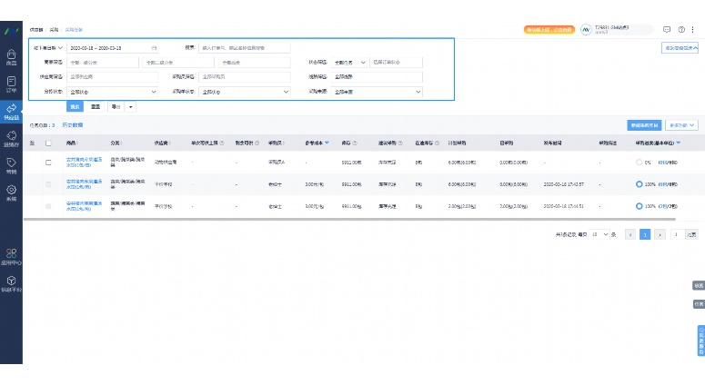Click the orange notification banner in header
This screenshot has height=385, width=705.
(549, 30)
